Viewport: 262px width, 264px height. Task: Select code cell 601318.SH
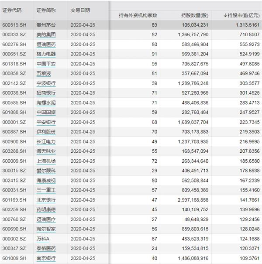[14, 64]
